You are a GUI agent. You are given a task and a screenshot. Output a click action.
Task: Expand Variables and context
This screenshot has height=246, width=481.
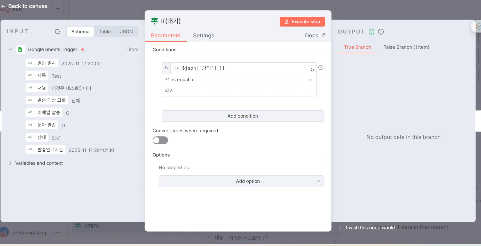pos(10,163)
